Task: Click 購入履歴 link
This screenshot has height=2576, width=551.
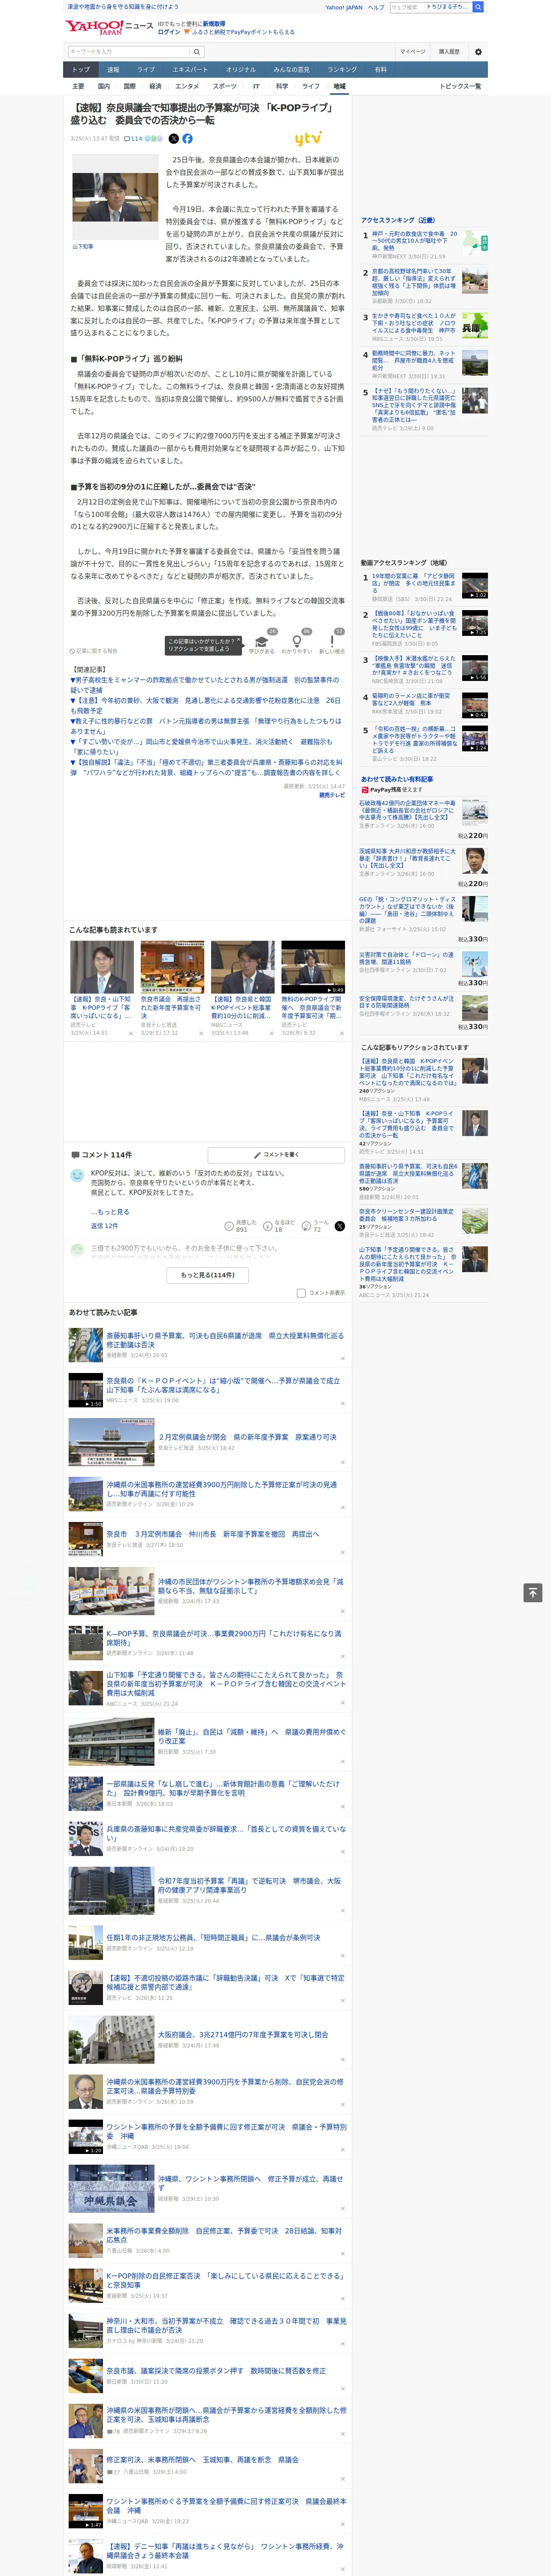Action: (x=449, y=51)
